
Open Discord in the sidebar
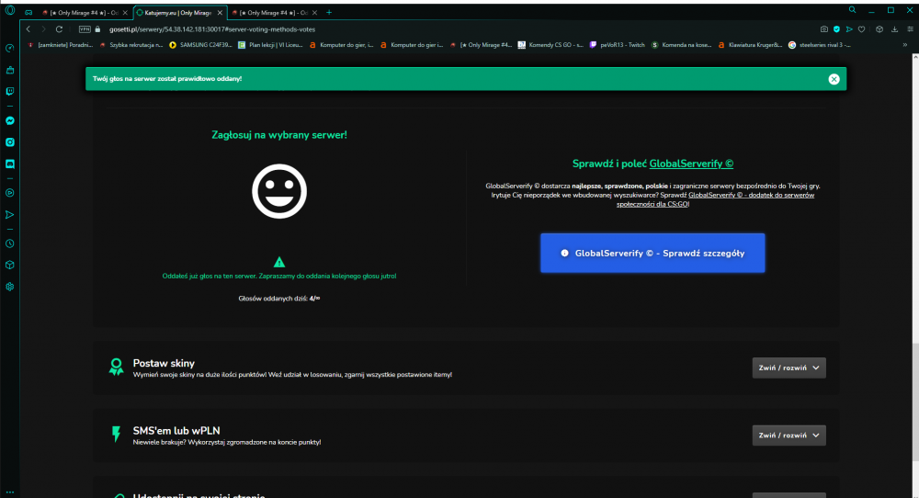click(10, 164)
